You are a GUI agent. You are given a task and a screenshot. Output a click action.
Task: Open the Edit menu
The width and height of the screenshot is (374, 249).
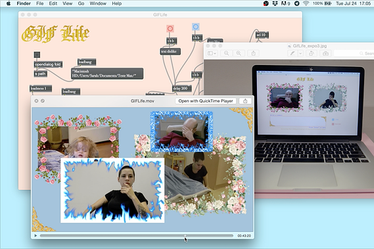(53, 3)
